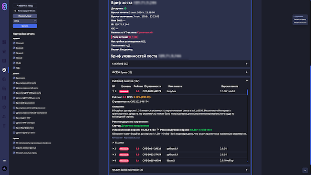This screenshot has width=311, height=175.
Task: Toggle Бриф уязвимостей хоста checkbox
Action: tap(14, 83)
